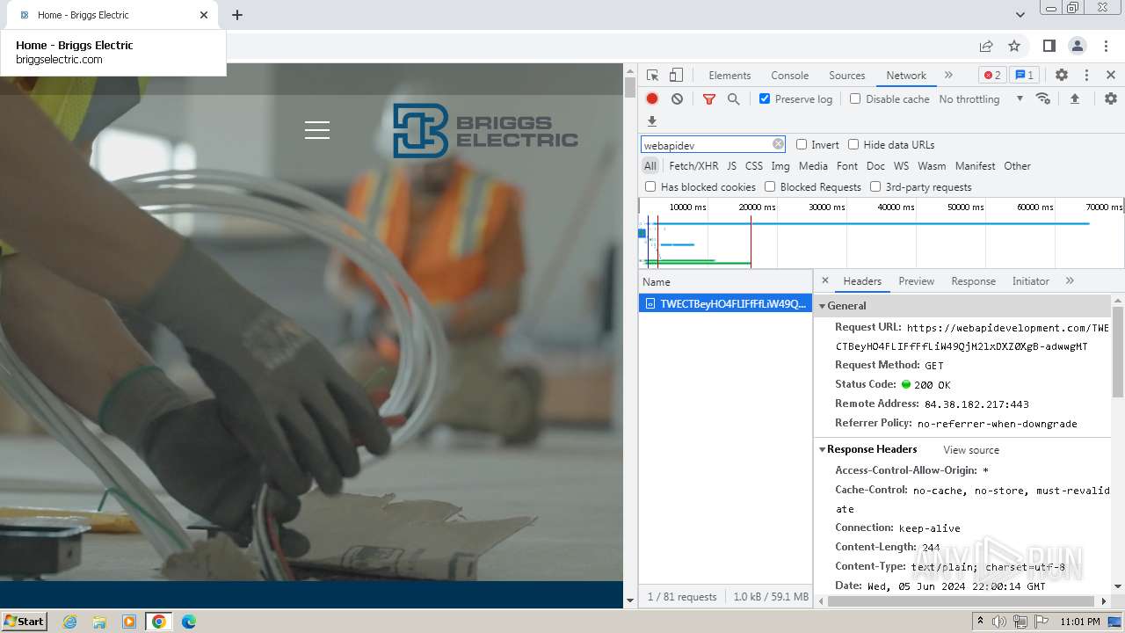Open No throttling dropdown
The height and width of the screenshot is (633, 1125).
click(981, 99)
